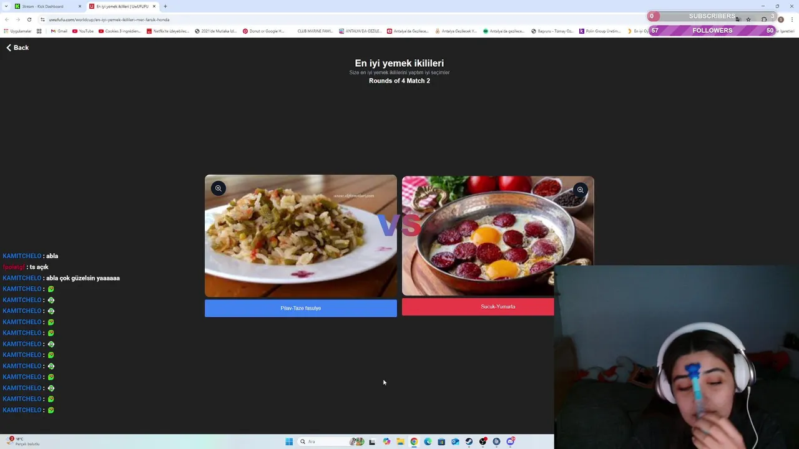Click the Chrome taskbar icon
The height and width of the screenshot is (449, 799).
point(414,442)
